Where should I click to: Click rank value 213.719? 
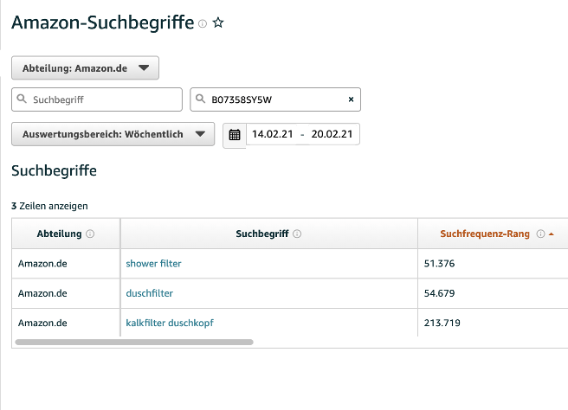[x=442, y=323]
